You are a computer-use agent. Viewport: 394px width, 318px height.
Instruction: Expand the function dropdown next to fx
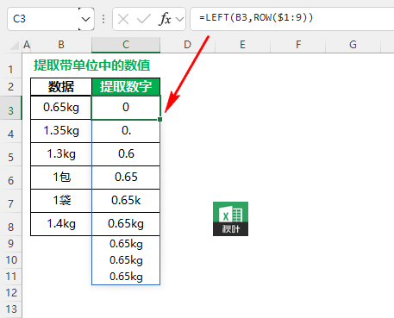[180, 19]
